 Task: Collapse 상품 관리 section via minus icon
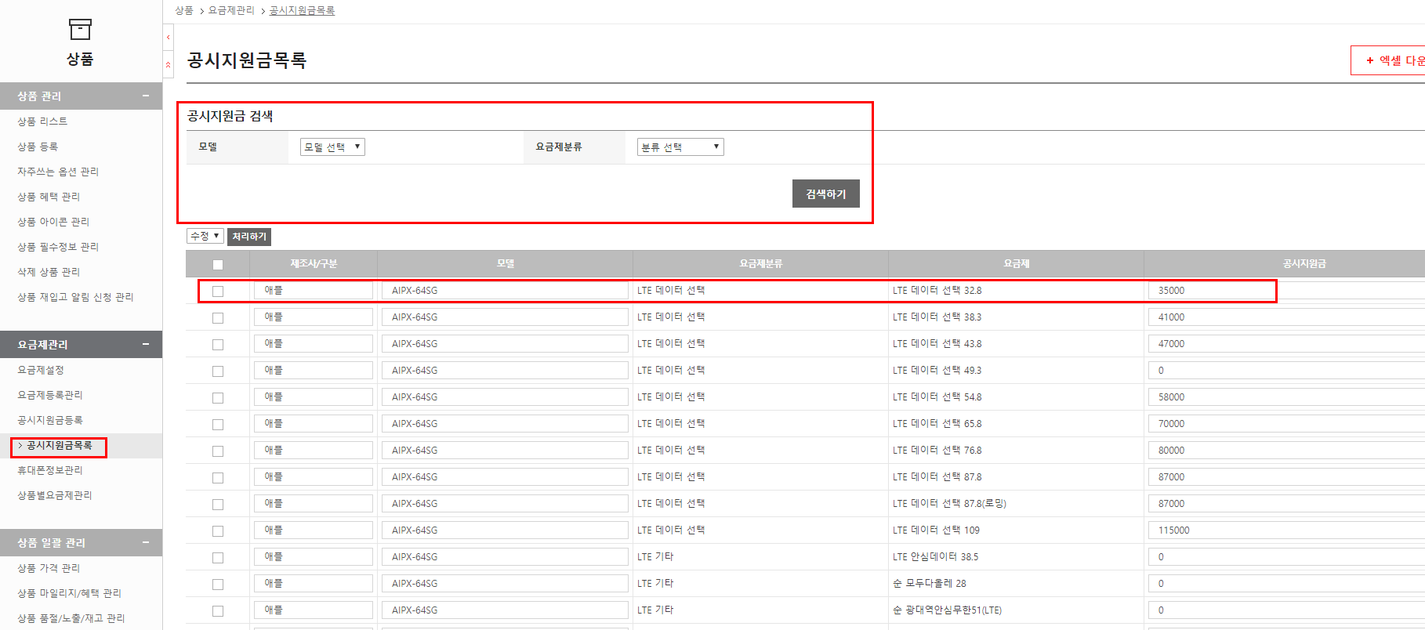pyautogui.click(x=146, y=96)
